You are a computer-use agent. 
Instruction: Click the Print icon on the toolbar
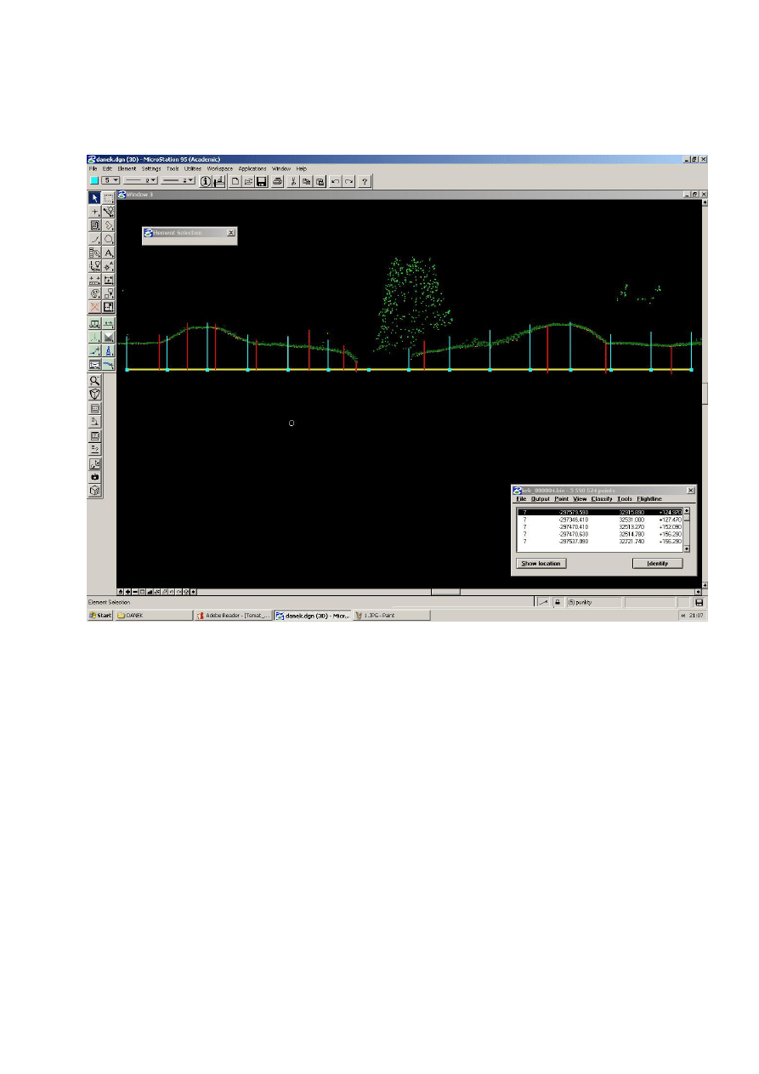tap(278, 181)
